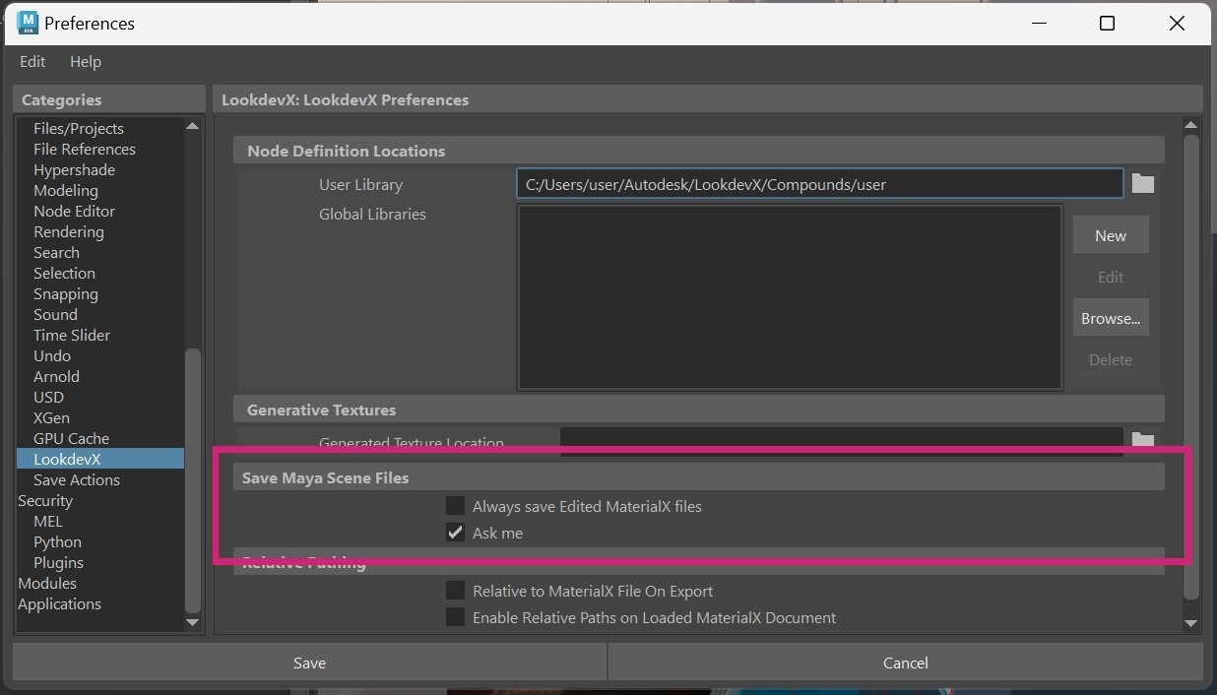Close the Preferences window

click(1177, 23)
